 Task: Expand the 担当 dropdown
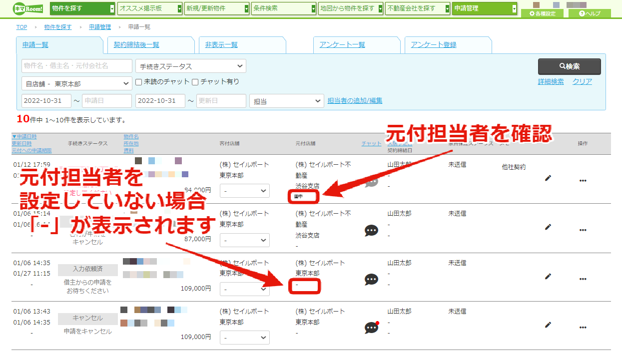pyautogui.click(x=287, y=101)
